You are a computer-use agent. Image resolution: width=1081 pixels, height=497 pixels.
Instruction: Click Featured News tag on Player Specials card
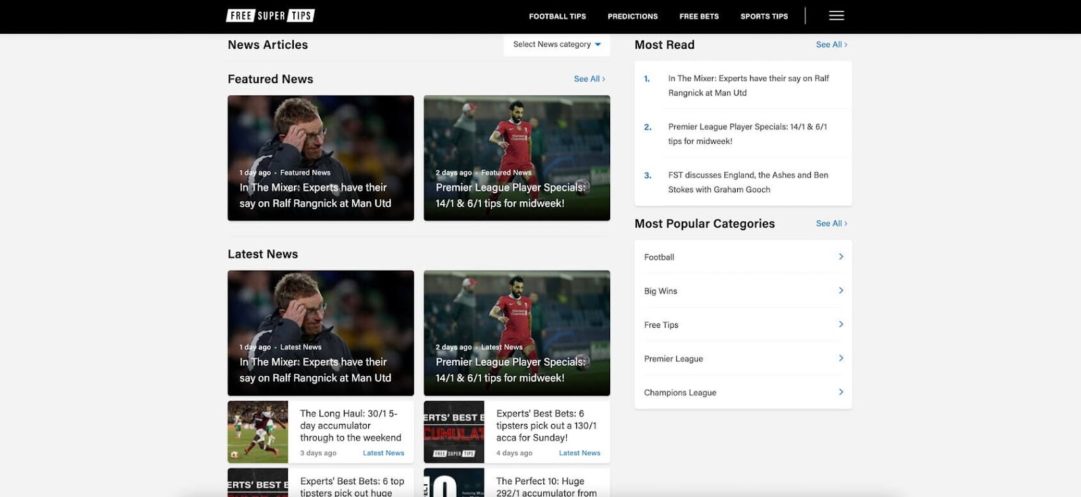click(x=506, y=173)
